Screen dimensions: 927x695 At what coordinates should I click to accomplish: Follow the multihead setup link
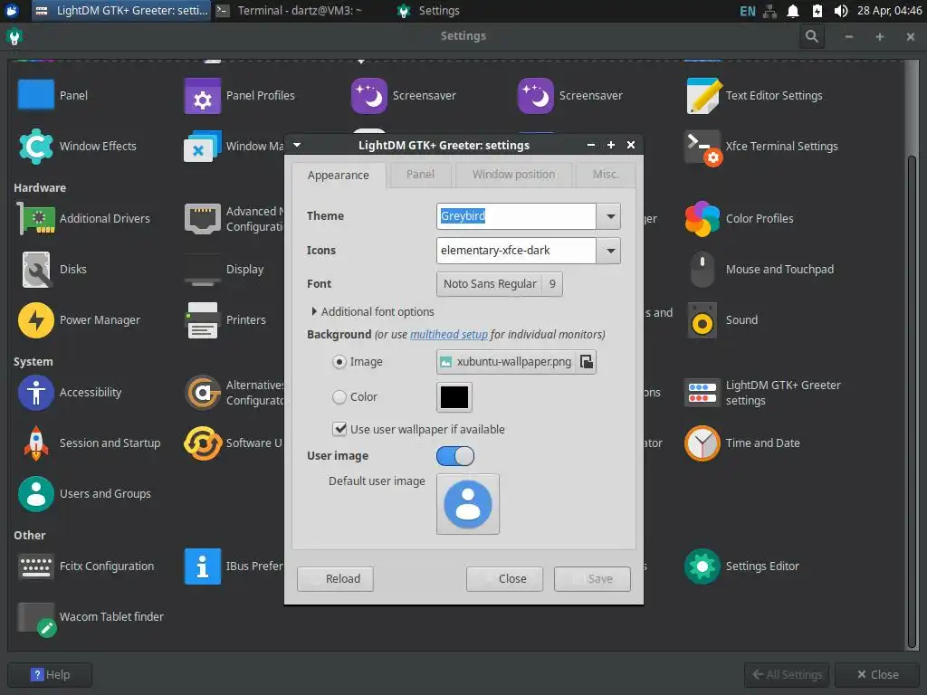point(449,335)
